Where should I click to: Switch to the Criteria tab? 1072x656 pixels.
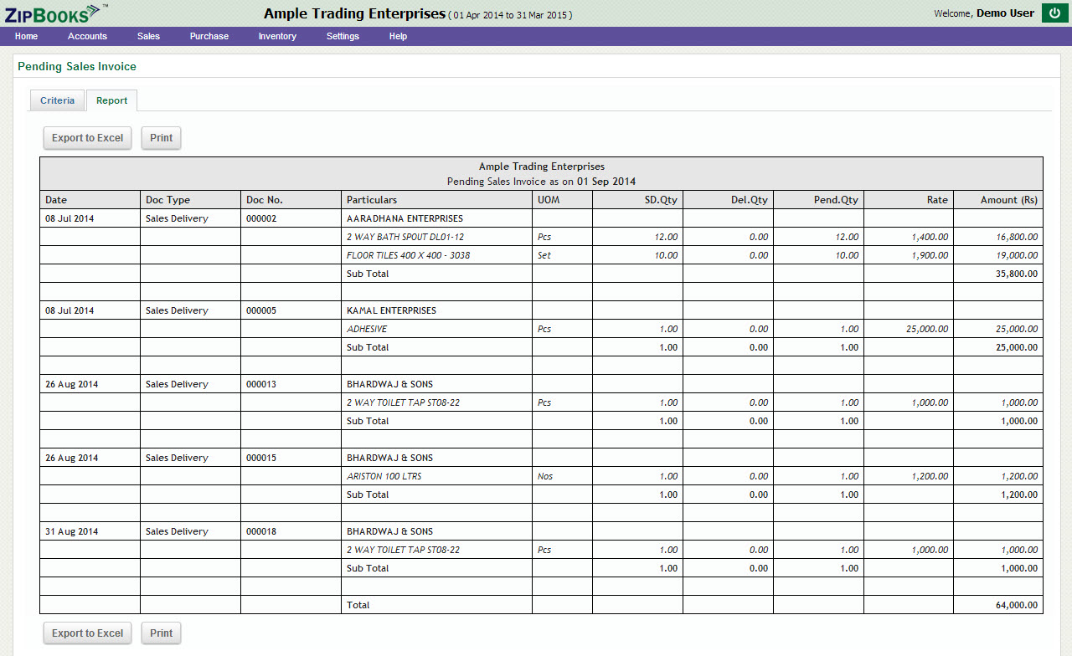pos(57,100)
